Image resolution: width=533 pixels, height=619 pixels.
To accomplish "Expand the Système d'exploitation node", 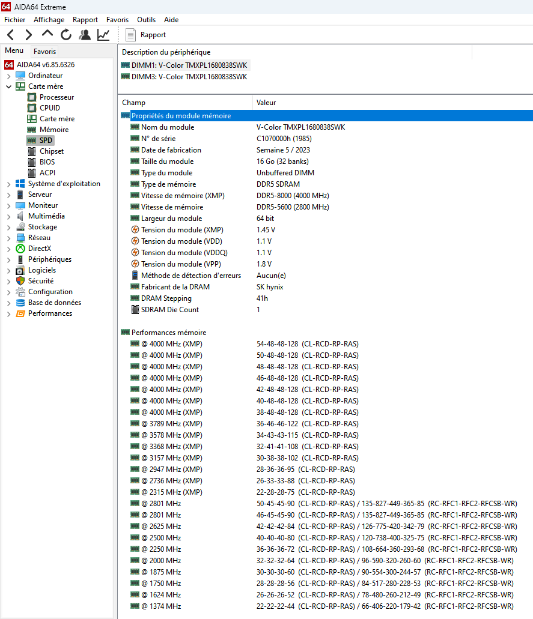I will click(x=8, y=184).
